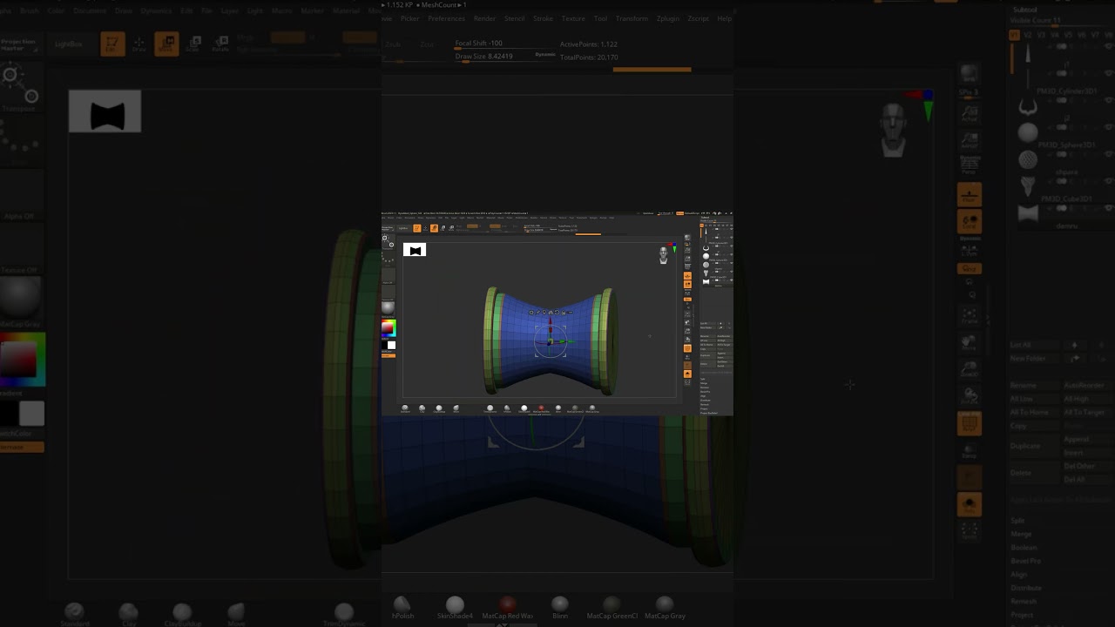Collapse the Subtool palette header
The image size is (1115, 627).
(1024, 10)
